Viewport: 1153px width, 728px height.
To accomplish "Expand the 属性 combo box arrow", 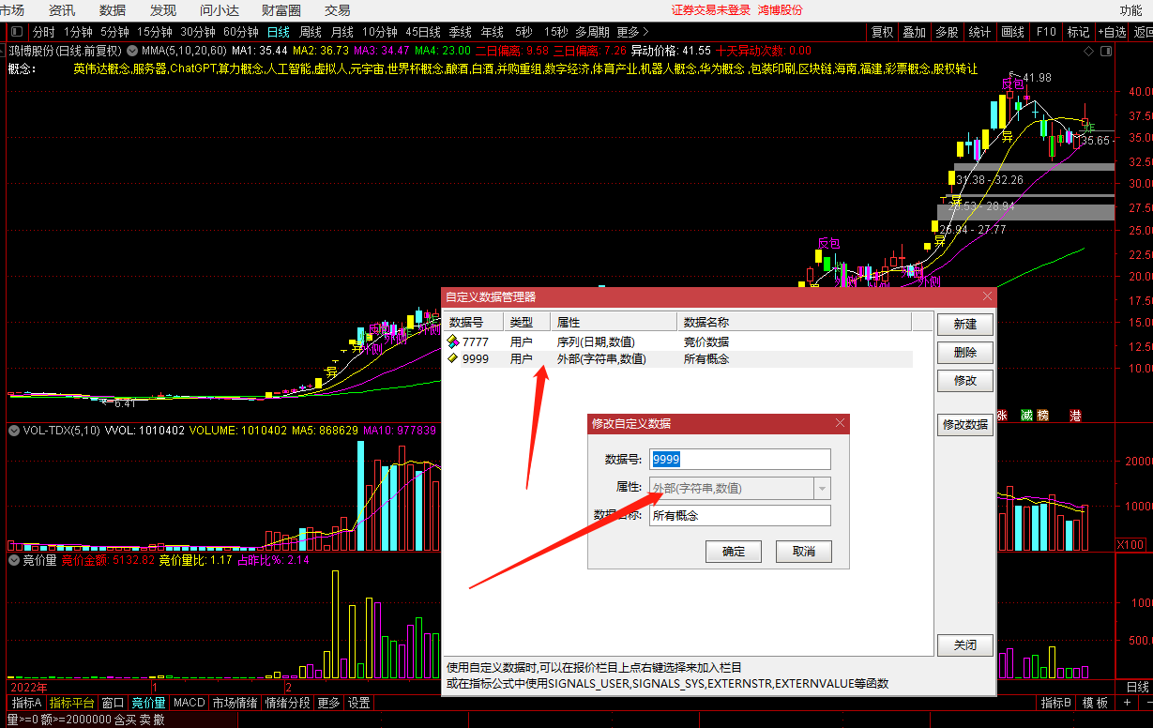I will [x=823, y=488].
